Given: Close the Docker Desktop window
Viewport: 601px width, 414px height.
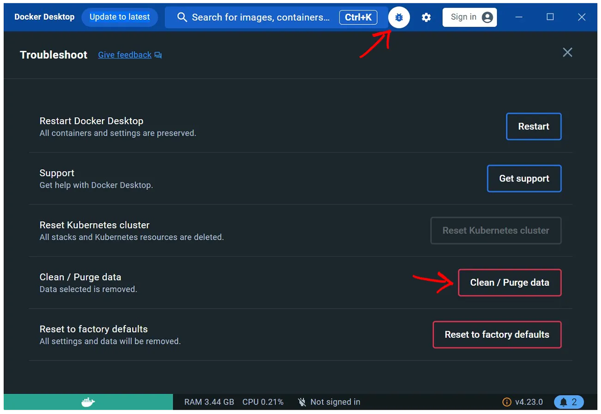Looking at the screenshot, I should click(582, 17).
